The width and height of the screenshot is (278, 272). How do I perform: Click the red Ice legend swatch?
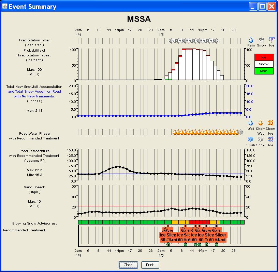click(264, 57)
